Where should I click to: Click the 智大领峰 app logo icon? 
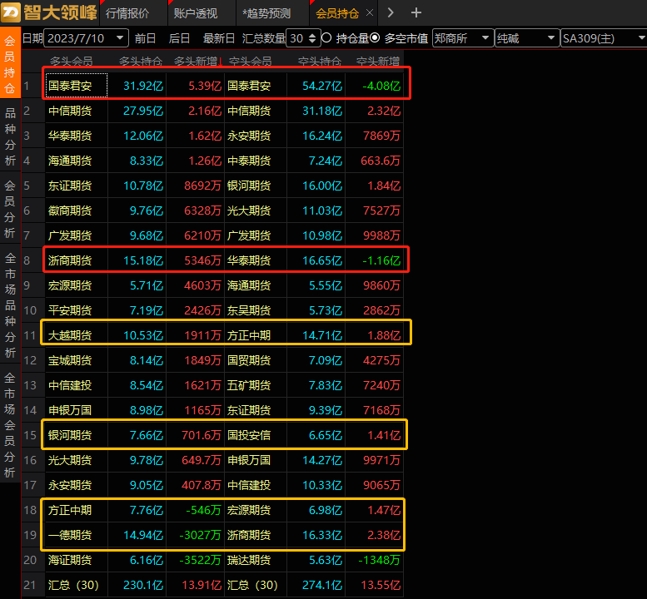(x=11, y=12)
